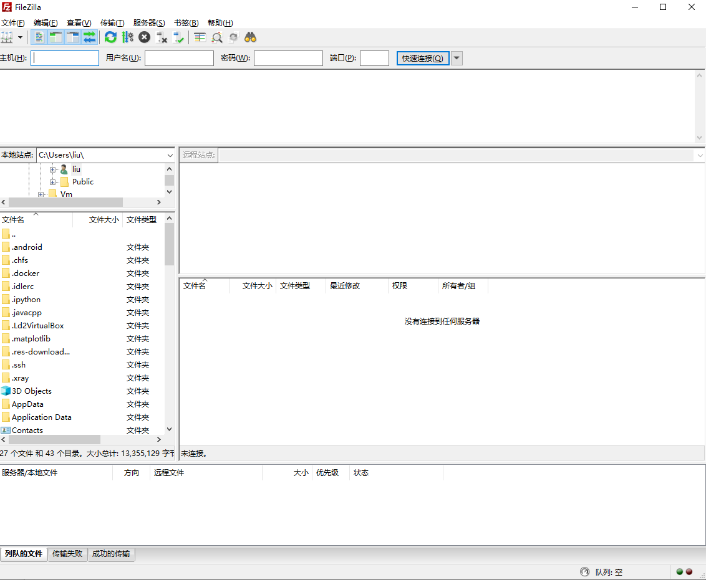This screenshot has width=706, height=580.
Task: Open the 帮助(H) menu
Action: pos(220,23)
